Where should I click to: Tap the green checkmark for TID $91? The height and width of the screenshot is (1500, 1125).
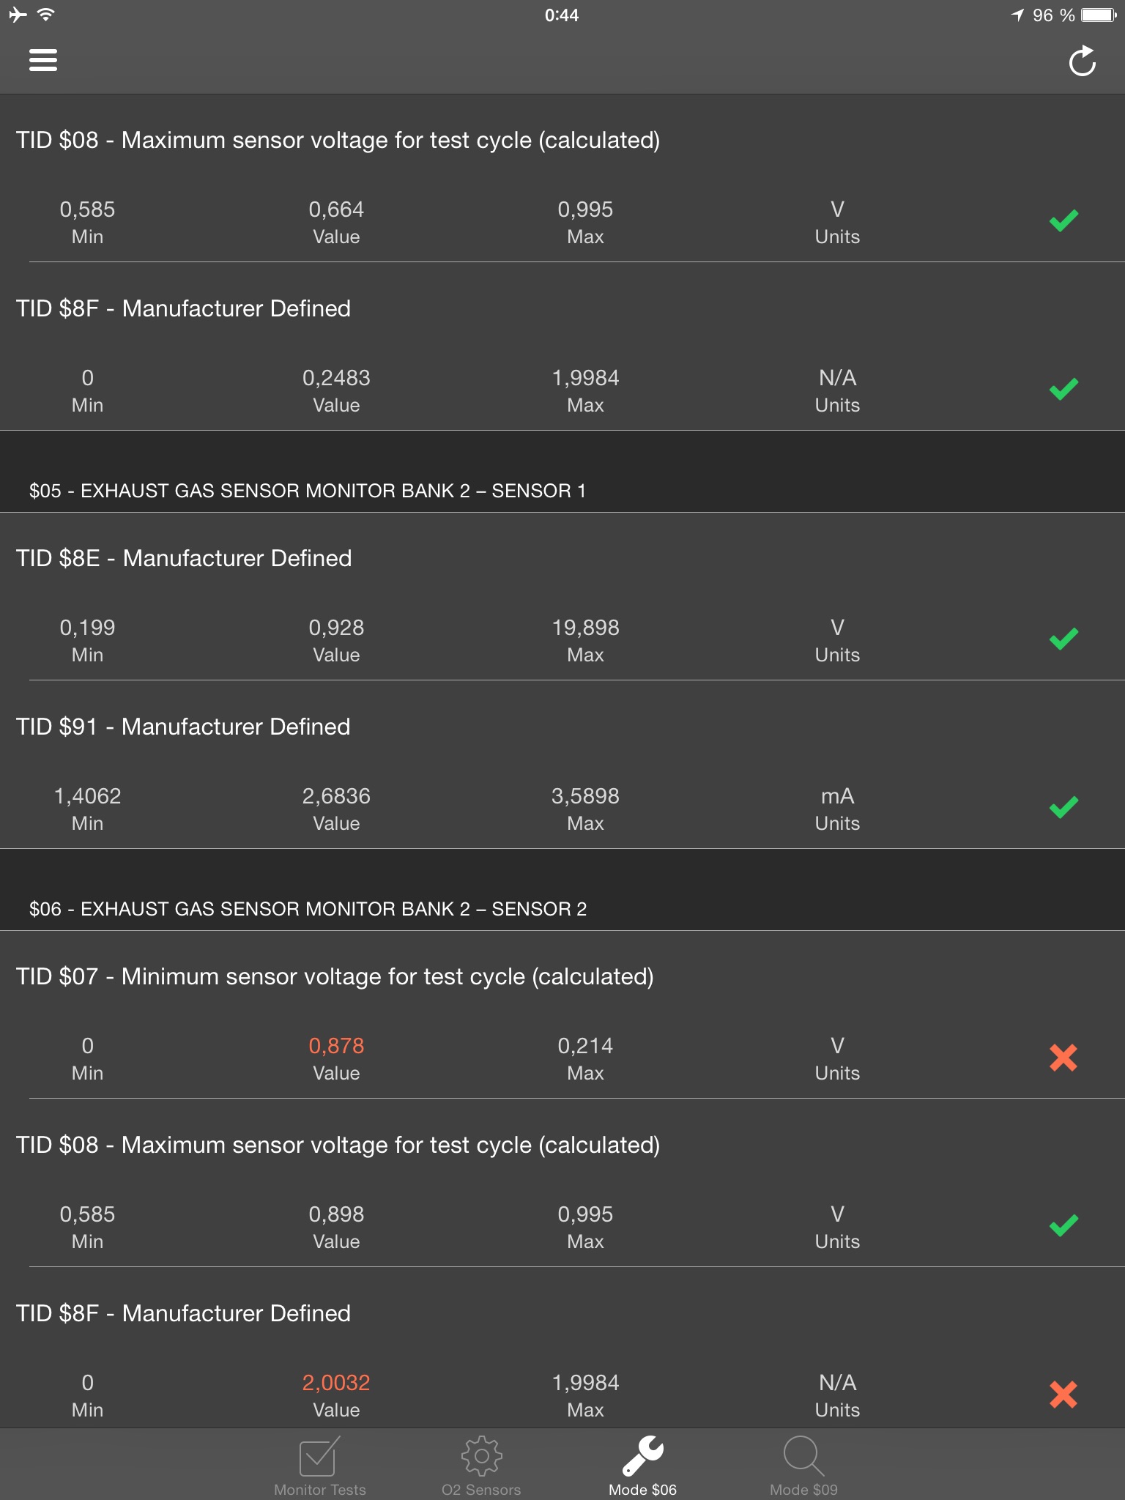pyautogui.click(x=1063, y=807)
